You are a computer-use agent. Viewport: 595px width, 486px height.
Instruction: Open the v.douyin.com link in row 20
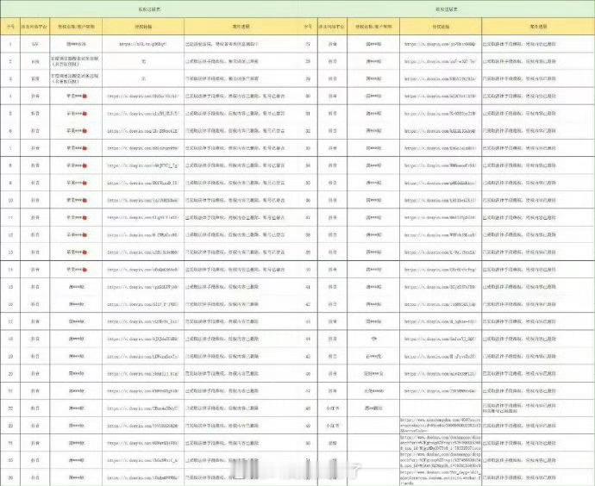pos(142,374)
